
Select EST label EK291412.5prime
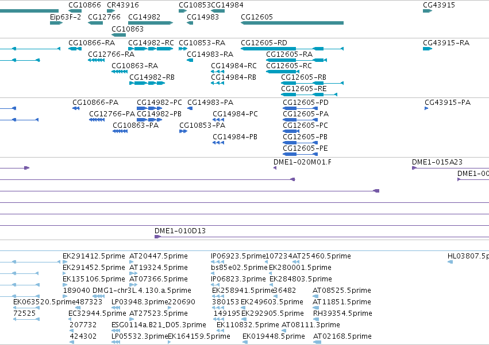point(94,256)
